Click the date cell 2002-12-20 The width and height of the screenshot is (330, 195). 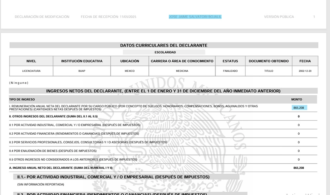(305, 71)
